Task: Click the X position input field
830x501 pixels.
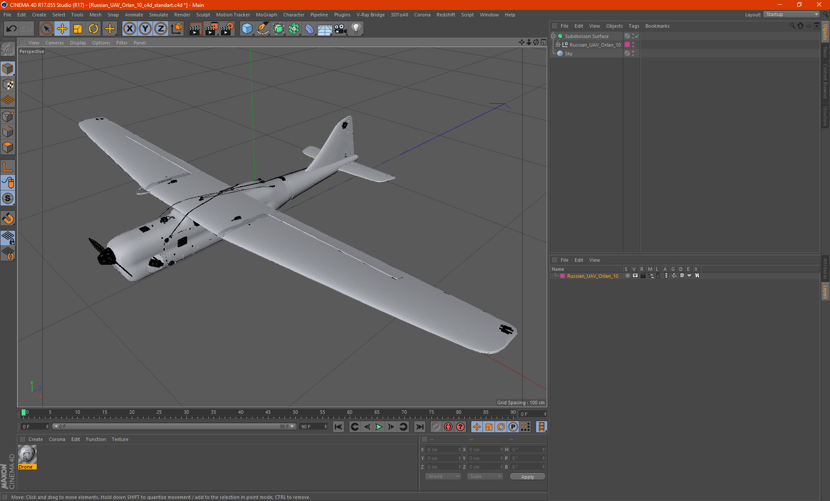Action: 444,450
